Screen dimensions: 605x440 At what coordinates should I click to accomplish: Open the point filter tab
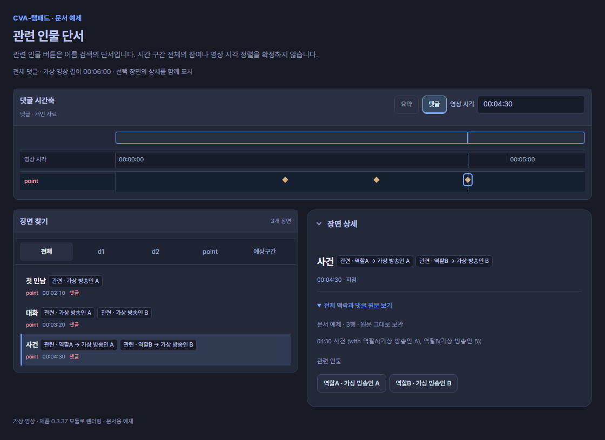[x=210, y=252]
